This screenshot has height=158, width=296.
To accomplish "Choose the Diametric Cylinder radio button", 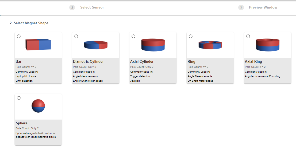I will point(76,36).
